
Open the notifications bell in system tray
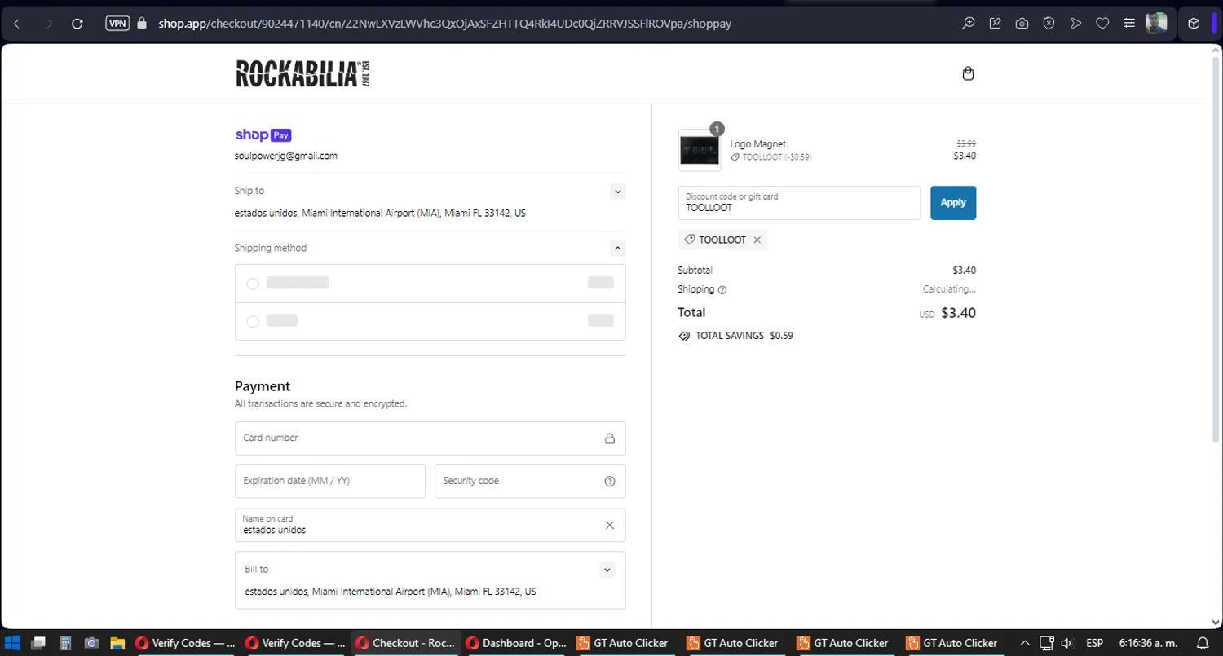point(1203,643)
